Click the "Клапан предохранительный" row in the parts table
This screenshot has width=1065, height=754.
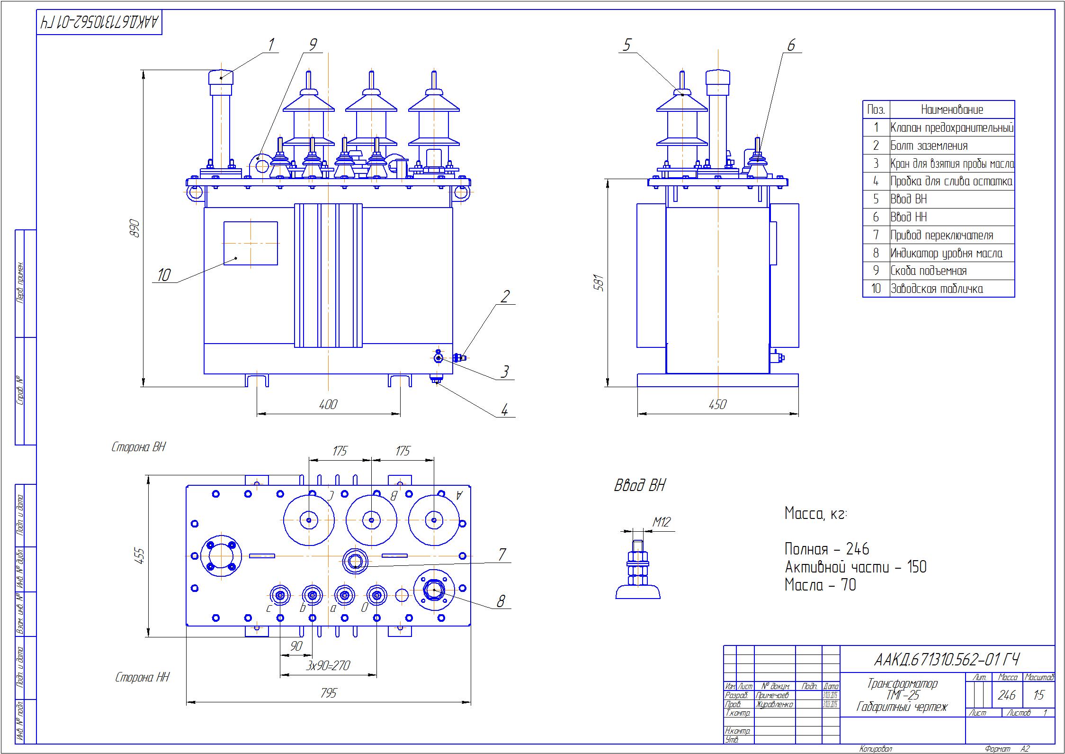pyautogui.click(x=939, y=127)
